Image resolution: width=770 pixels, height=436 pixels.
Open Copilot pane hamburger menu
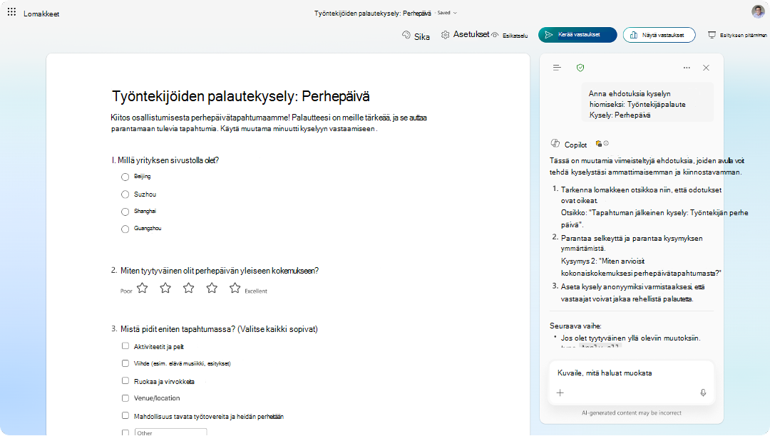click(x=557, y=68)
